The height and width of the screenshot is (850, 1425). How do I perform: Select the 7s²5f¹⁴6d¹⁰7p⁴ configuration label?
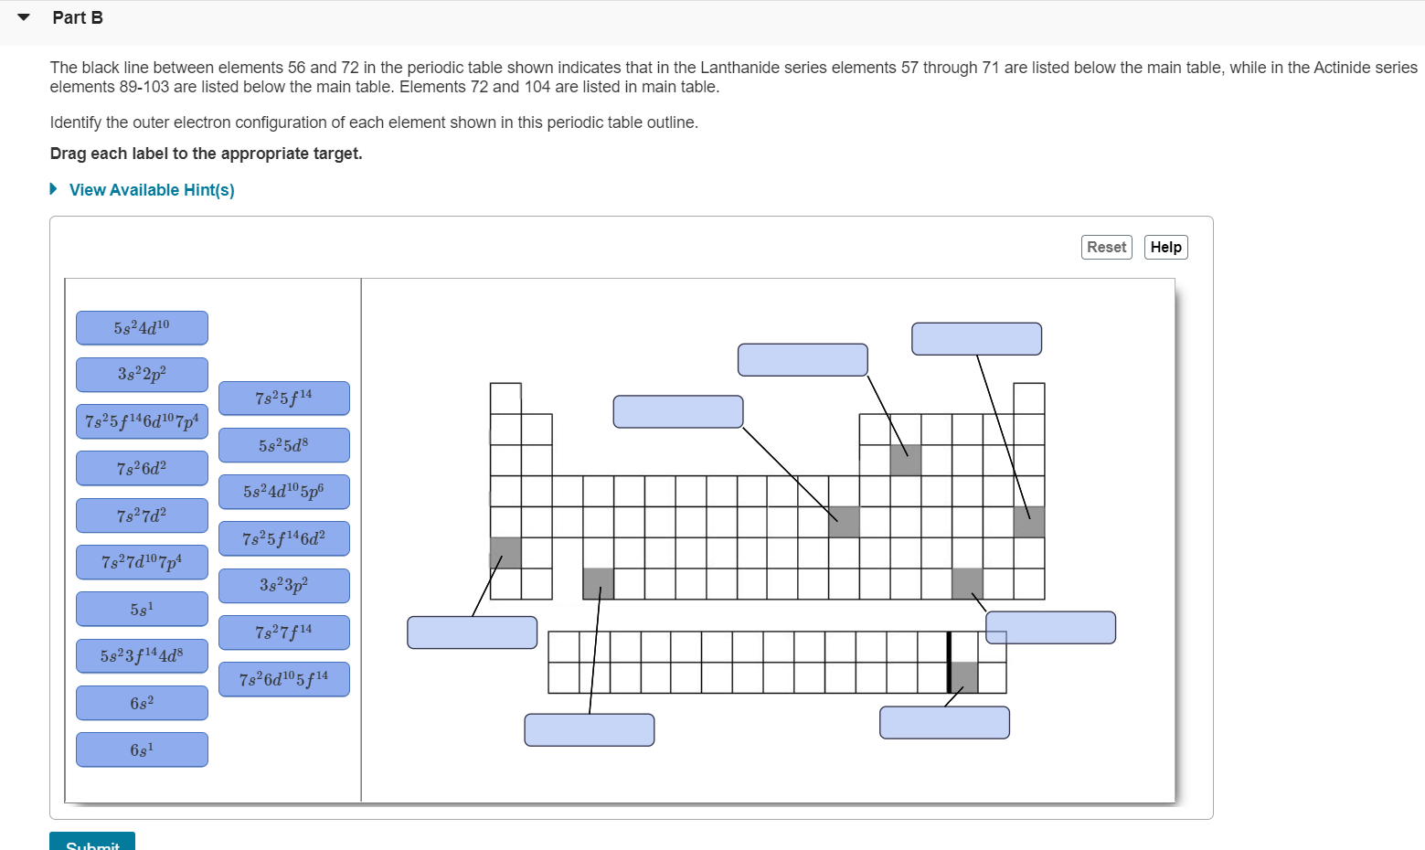142,421
